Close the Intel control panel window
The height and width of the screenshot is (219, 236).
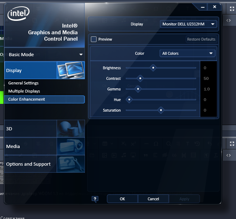215,7
